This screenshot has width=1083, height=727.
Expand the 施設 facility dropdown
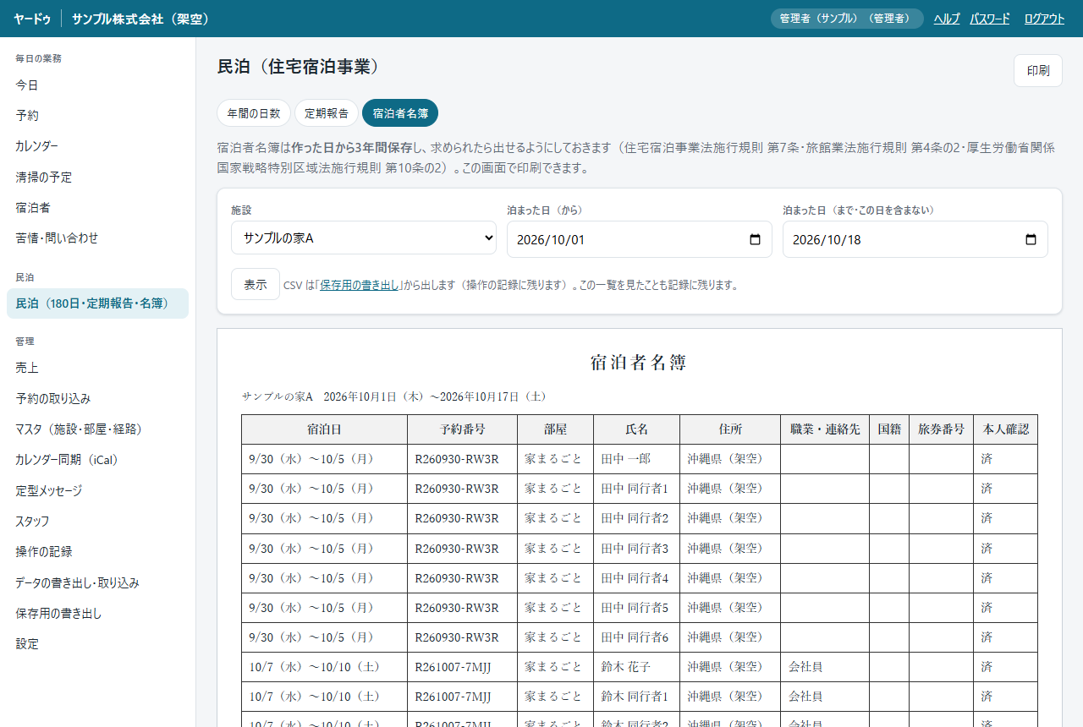[x=364, y=238]
